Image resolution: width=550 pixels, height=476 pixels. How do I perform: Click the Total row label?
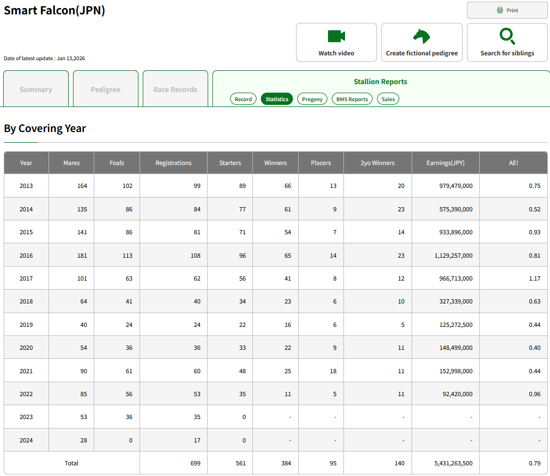point(71,463)
